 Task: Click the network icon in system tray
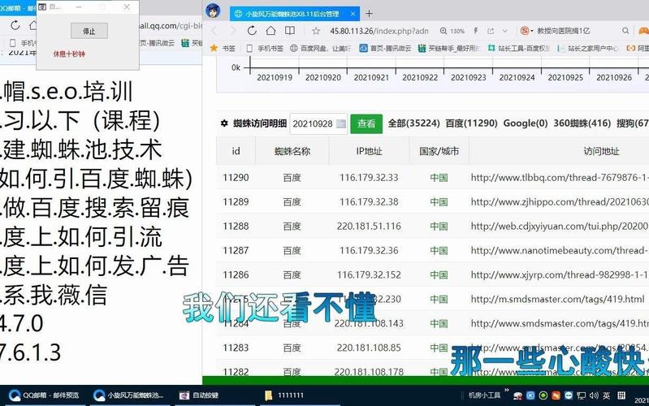[x=581, y=395]
